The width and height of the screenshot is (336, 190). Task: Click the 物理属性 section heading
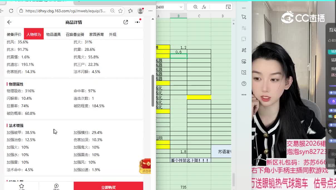(16, 84)
